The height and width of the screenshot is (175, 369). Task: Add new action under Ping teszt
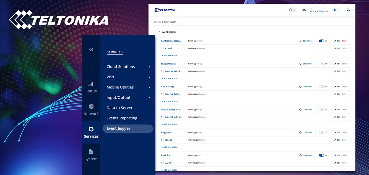tap(170, 147)
